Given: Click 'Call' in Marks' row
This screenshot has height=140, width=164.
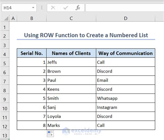Looking at the screenshot, I should 126,125.
